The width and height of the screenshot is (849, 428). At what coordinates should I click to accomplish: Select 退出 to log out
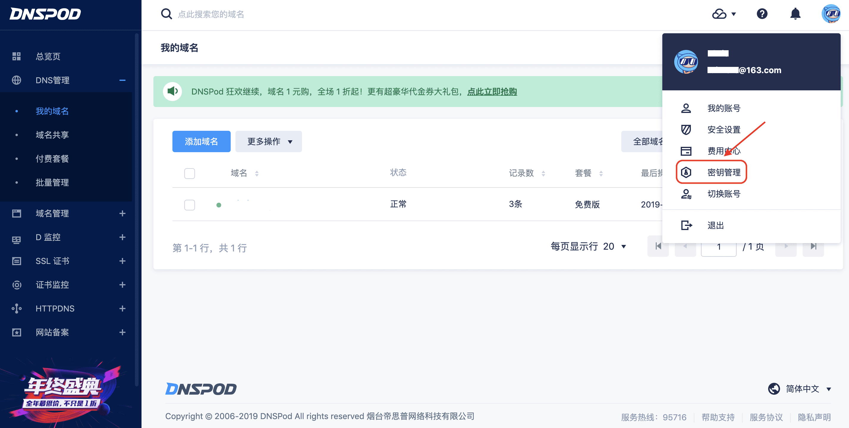[x=716, y=225]
